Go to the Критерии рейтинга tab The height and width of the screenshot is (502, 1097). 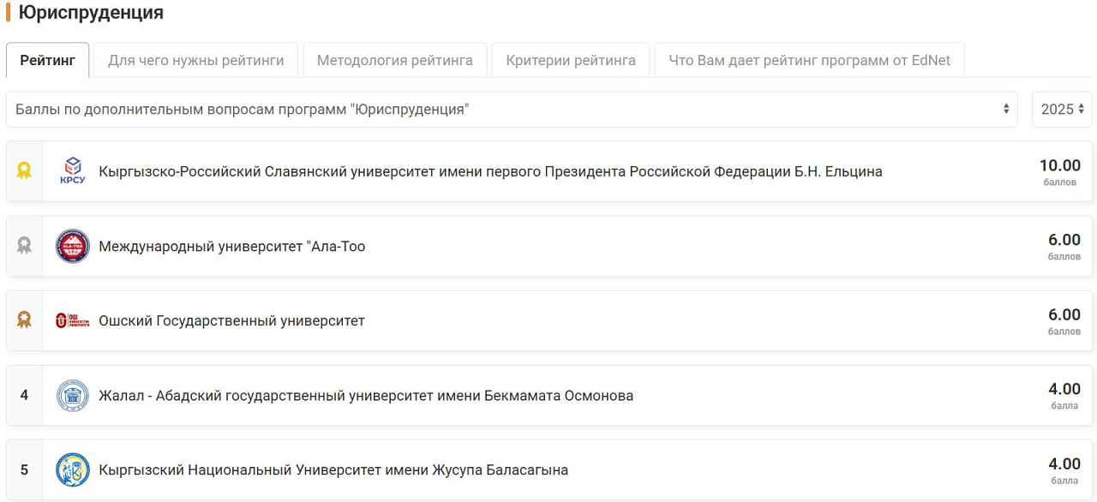(571, 61)
